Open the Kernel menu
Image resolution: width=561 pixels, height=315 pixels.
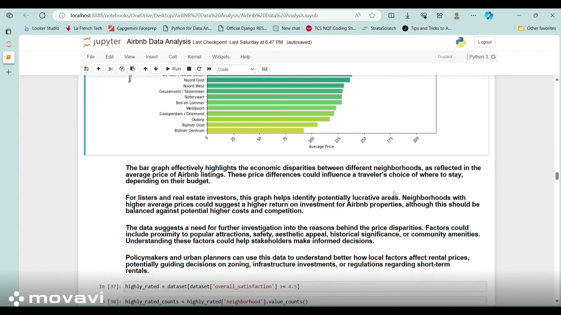[195, 57]
